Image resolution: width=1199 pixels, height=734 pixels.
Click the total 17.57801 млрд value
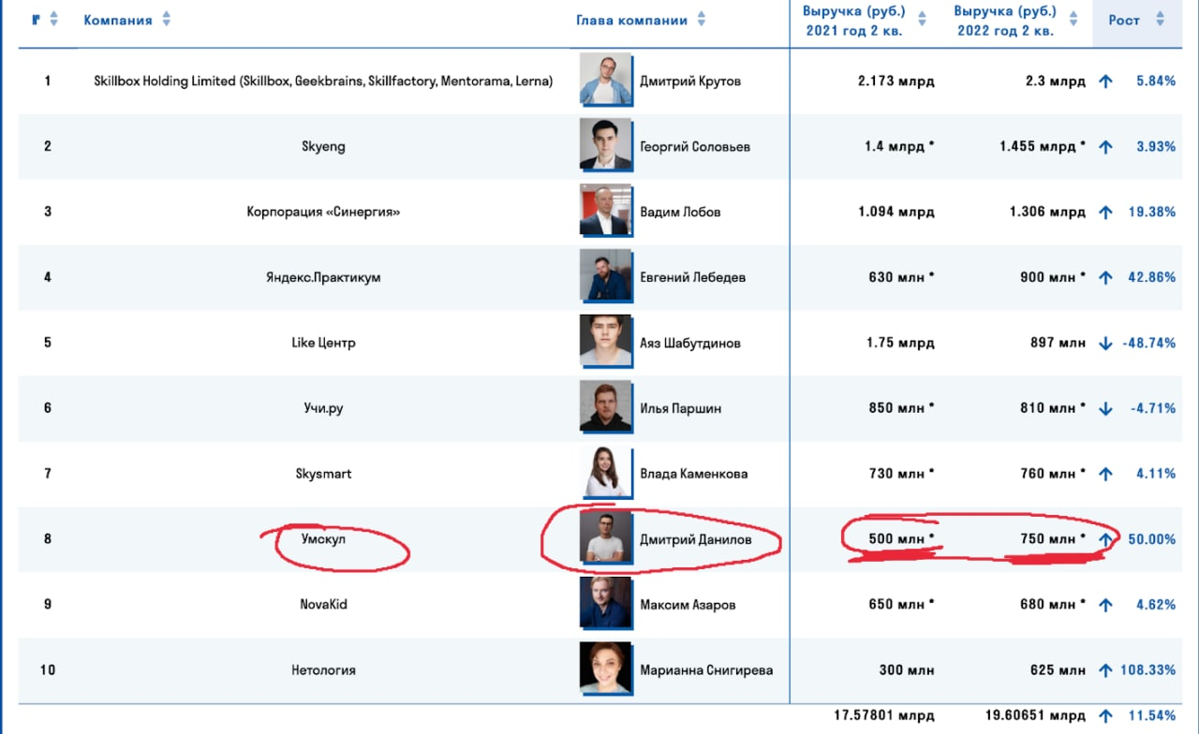tap(883, 716)
